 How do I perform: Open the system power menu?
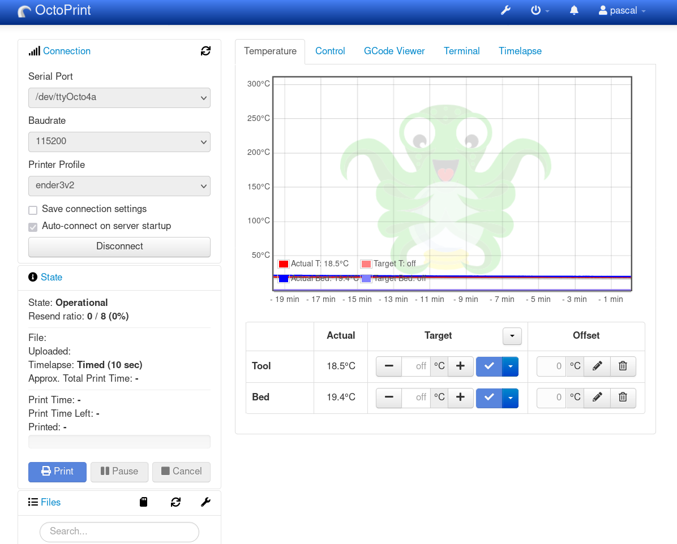pyautogui.click(x=539, y=10)
